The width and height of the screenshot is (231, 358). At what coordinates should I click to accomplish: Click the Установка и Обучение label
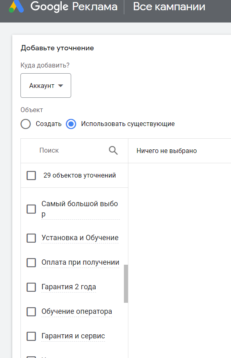80,238
